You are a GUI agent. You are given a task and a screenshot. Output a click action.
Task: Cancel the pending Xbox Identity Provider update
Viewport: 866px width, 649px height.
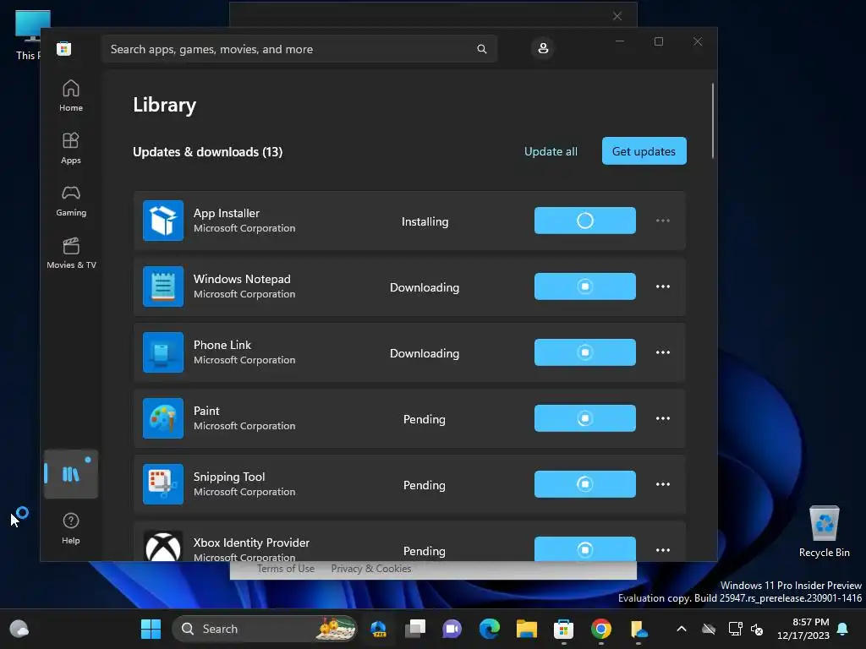[585, 549]
